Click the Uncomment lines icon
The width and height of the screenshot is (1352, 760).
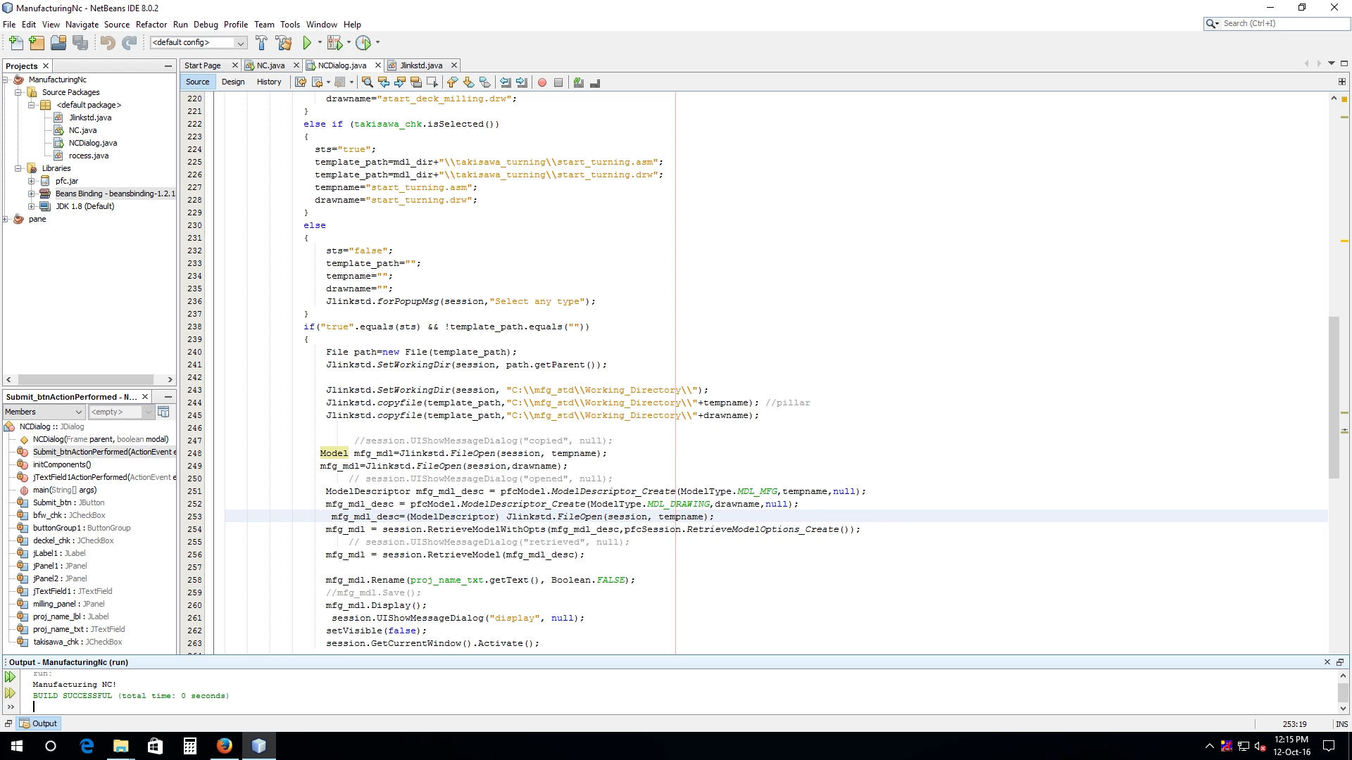click(595, 82)
